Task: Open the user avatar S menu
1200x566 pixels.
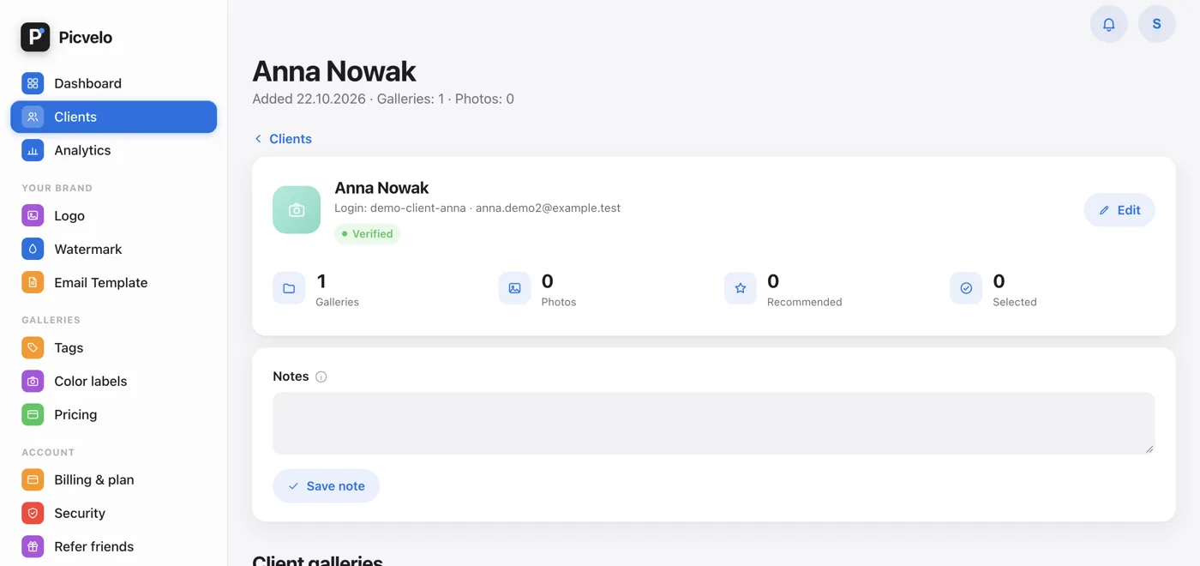Action: (1156, 24)
